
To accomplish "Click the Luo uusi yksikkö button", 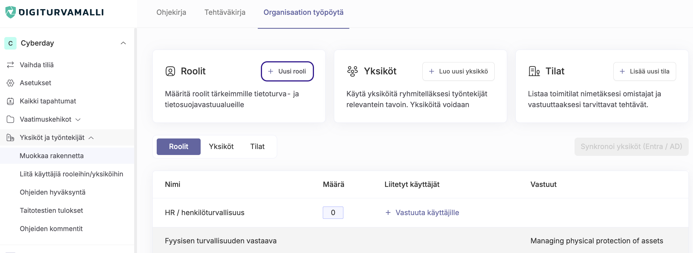I will (458, 71).
